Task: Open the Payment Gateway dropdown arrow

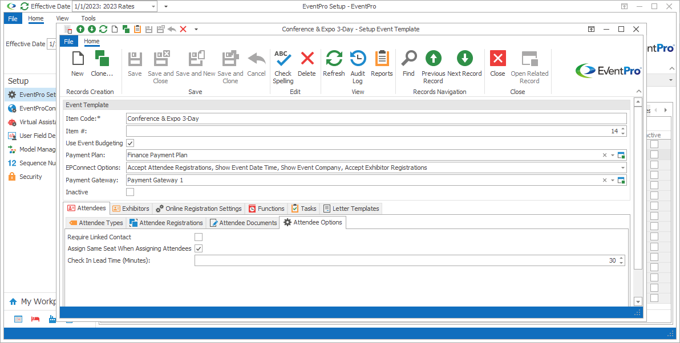Action: point(613,180)
